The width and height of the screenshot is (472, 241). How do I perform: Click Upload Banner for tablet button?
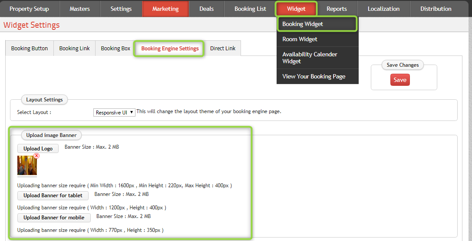53,195
